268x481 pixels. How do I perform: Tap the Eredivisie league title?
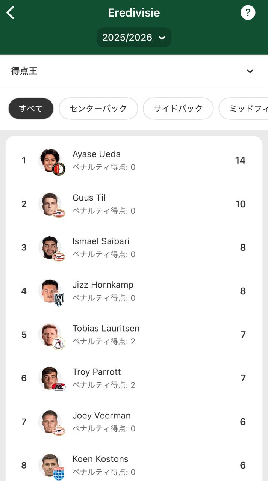coord(134,13)
